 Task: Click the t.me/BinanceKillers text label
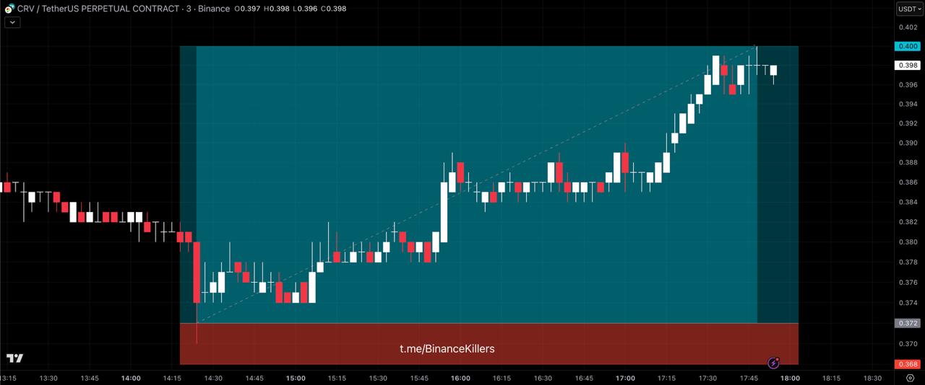[x=447, y=349]
